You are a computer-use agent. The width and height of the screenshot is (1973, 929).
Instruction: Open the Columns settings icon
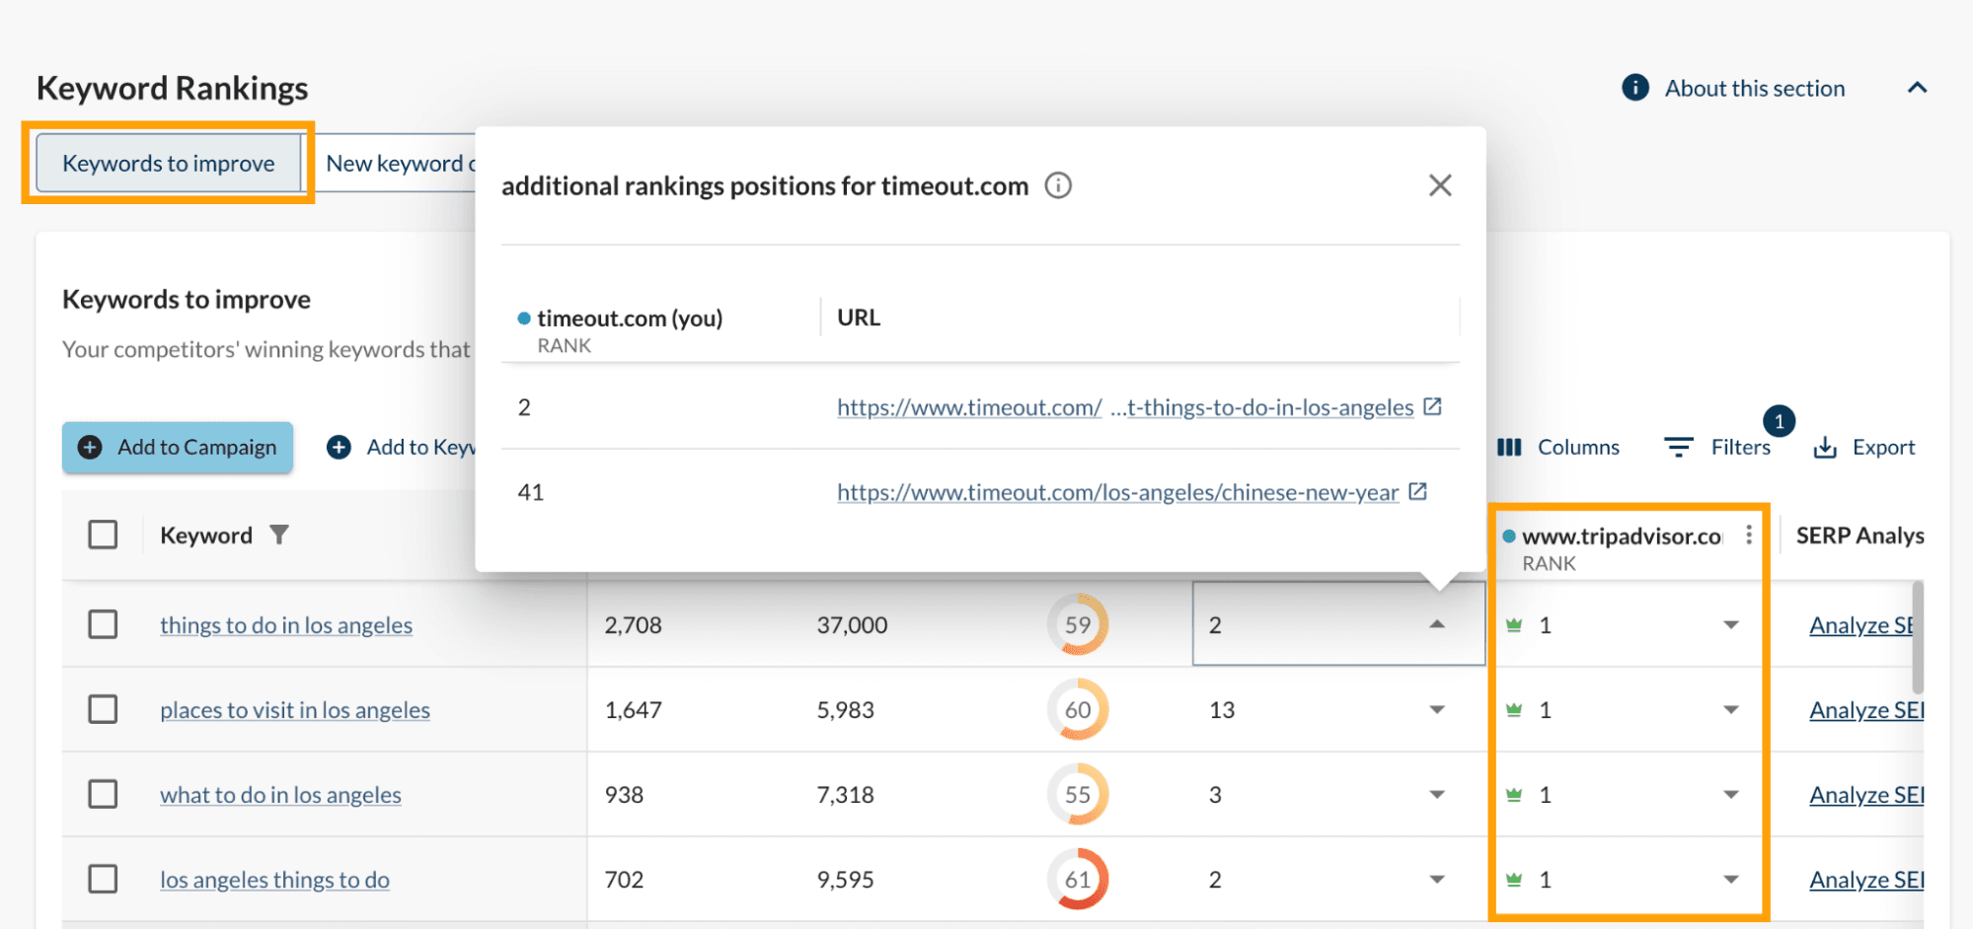(x=1510, y=447)
